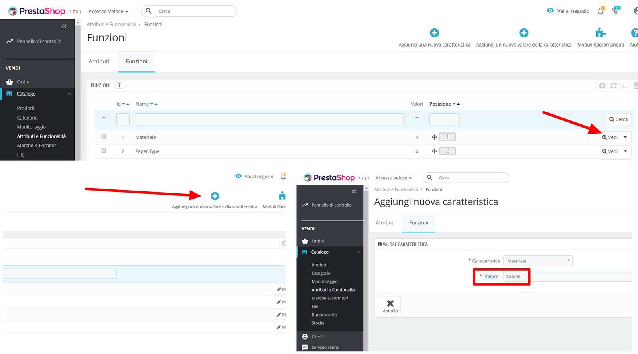Click 'Attributi e Funzionalità' breadcrumb on Funzioni list page
638x354 pixels.
[x=111, y=24]
